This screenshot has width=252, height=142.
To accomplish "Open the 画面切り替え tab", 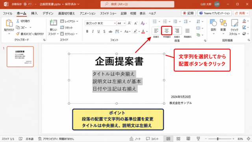I will 67,13.
